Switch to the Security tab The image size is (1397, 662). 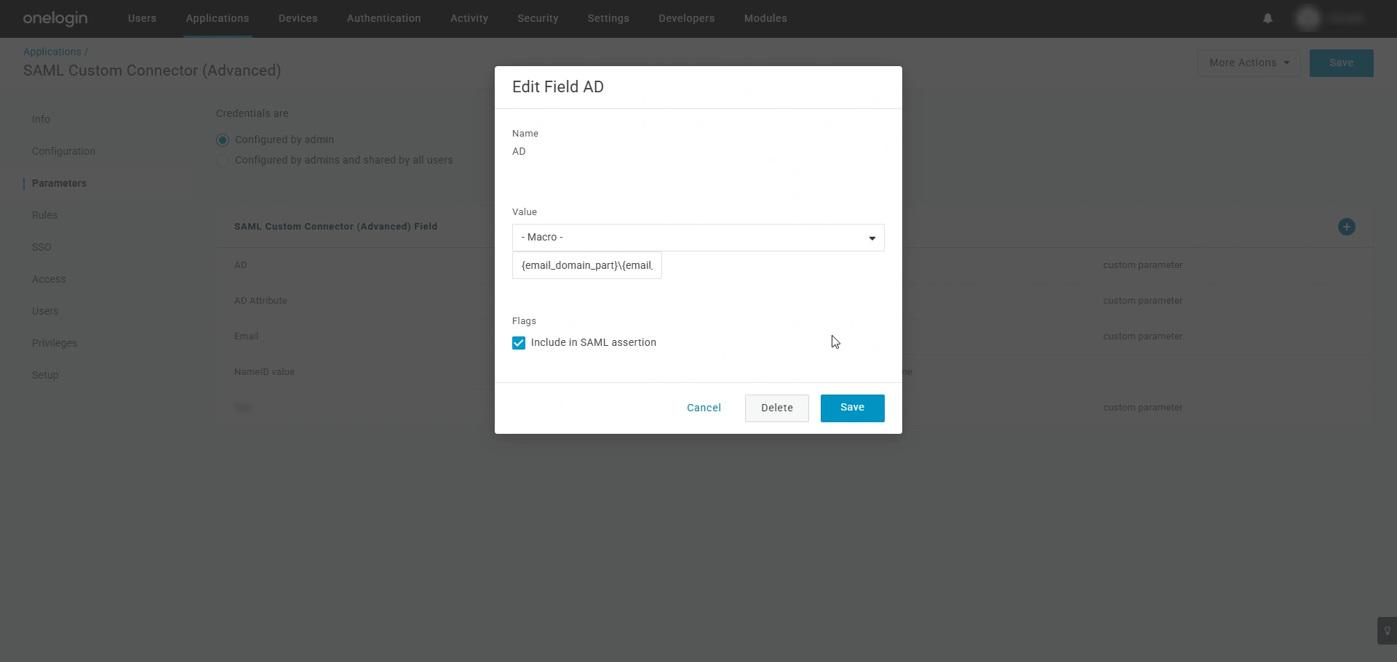click(538, 18)
